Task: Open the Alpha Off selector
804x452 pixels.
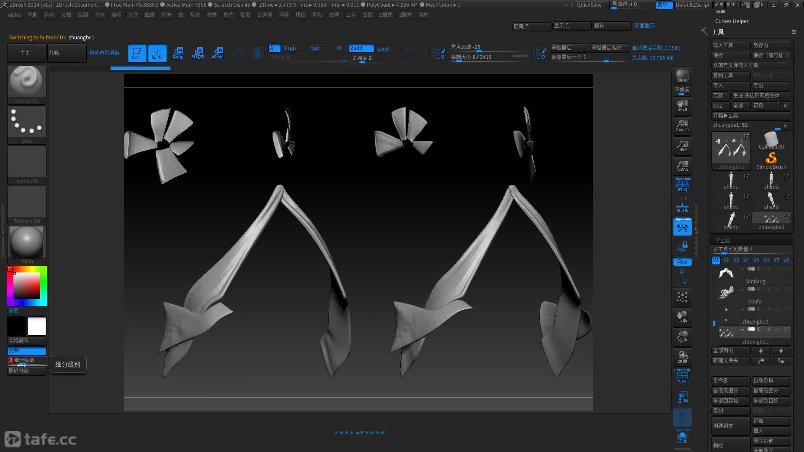Action: (x=27, y=165)
